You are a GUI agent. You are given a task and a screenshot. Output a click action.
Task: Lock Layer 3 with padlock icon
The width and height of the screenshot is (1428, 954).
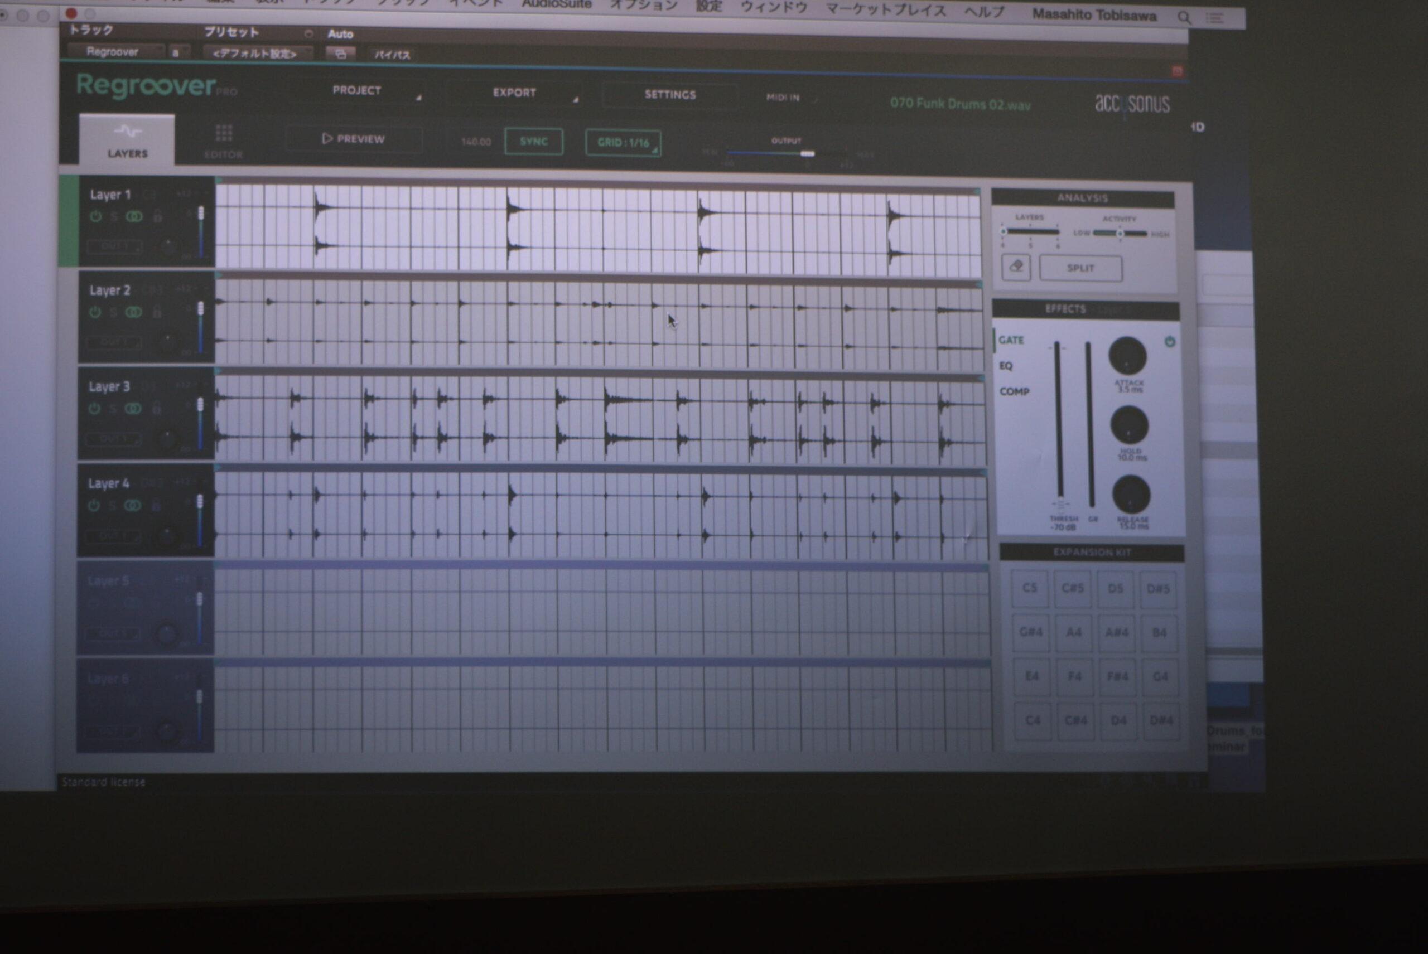click(x=156, y=408)
